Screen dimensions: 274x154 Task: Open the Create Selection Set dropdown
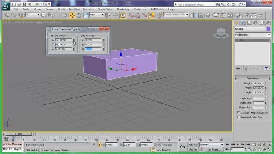pos(176,15)
